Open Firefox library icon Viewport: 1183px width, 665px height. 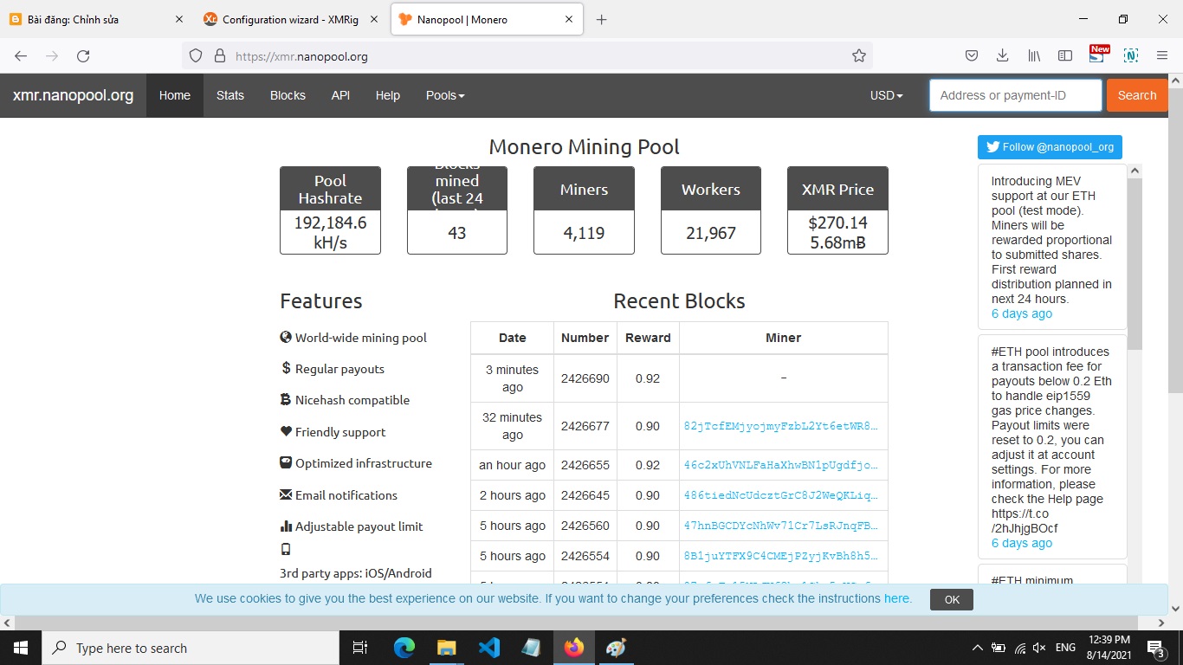point(1034,55)
